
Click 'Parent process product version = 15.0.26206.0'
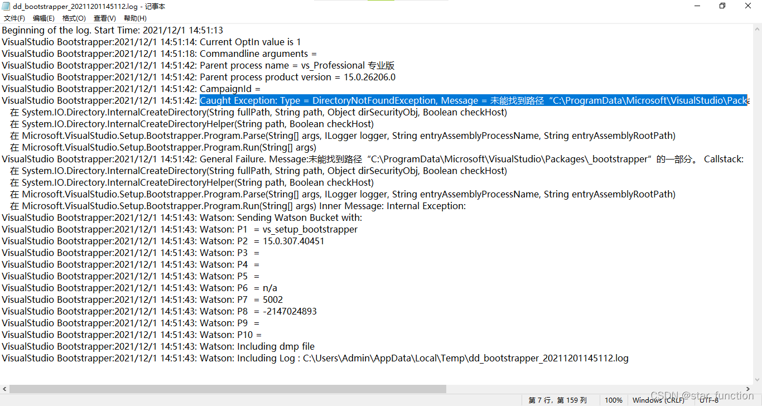click(x=297, y=77)
